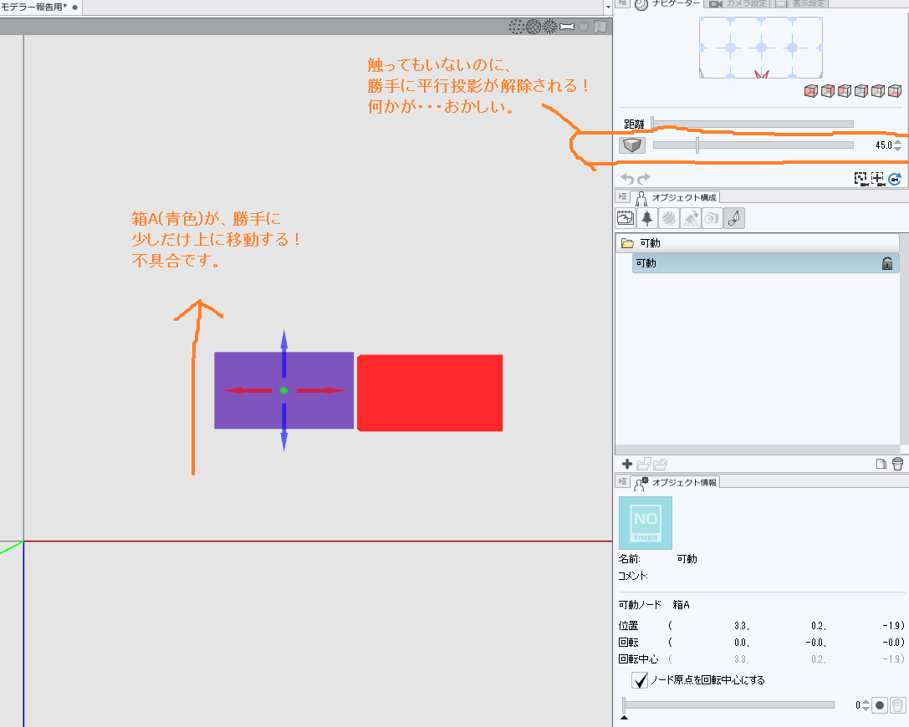Increase the keyframe value 0 stepper

(x=866, y=702)
